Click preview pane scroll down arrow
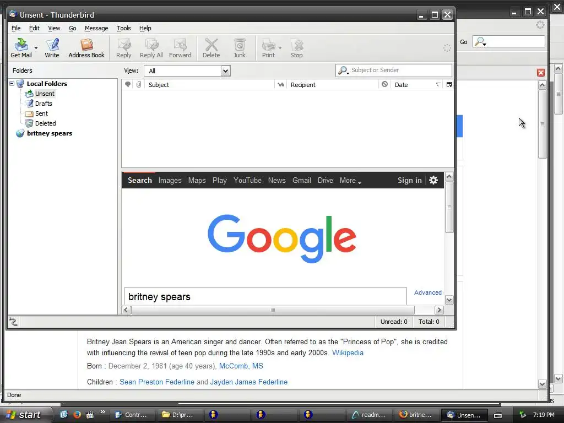Screen dimensions: 564x423 (449, 300)
